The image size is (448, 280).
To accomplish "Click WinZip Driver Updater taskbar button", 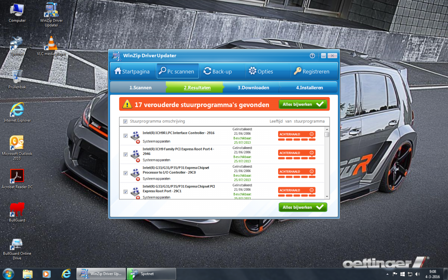I will [x=101, y=274].
